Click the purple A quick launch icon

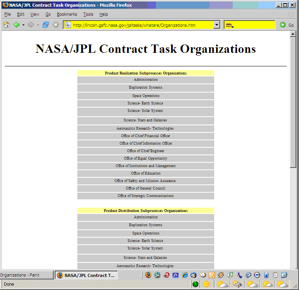(x=176, y=275)
